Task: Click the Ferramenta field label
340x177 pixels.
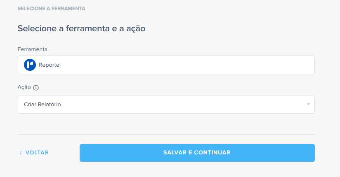Action: (x=33, y=49)
